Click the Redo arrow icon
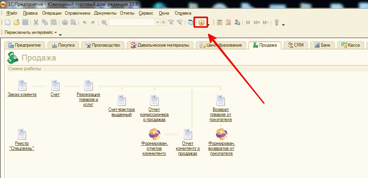The width and height of the screenshot is (368, 178). click(x=93, y=22)
